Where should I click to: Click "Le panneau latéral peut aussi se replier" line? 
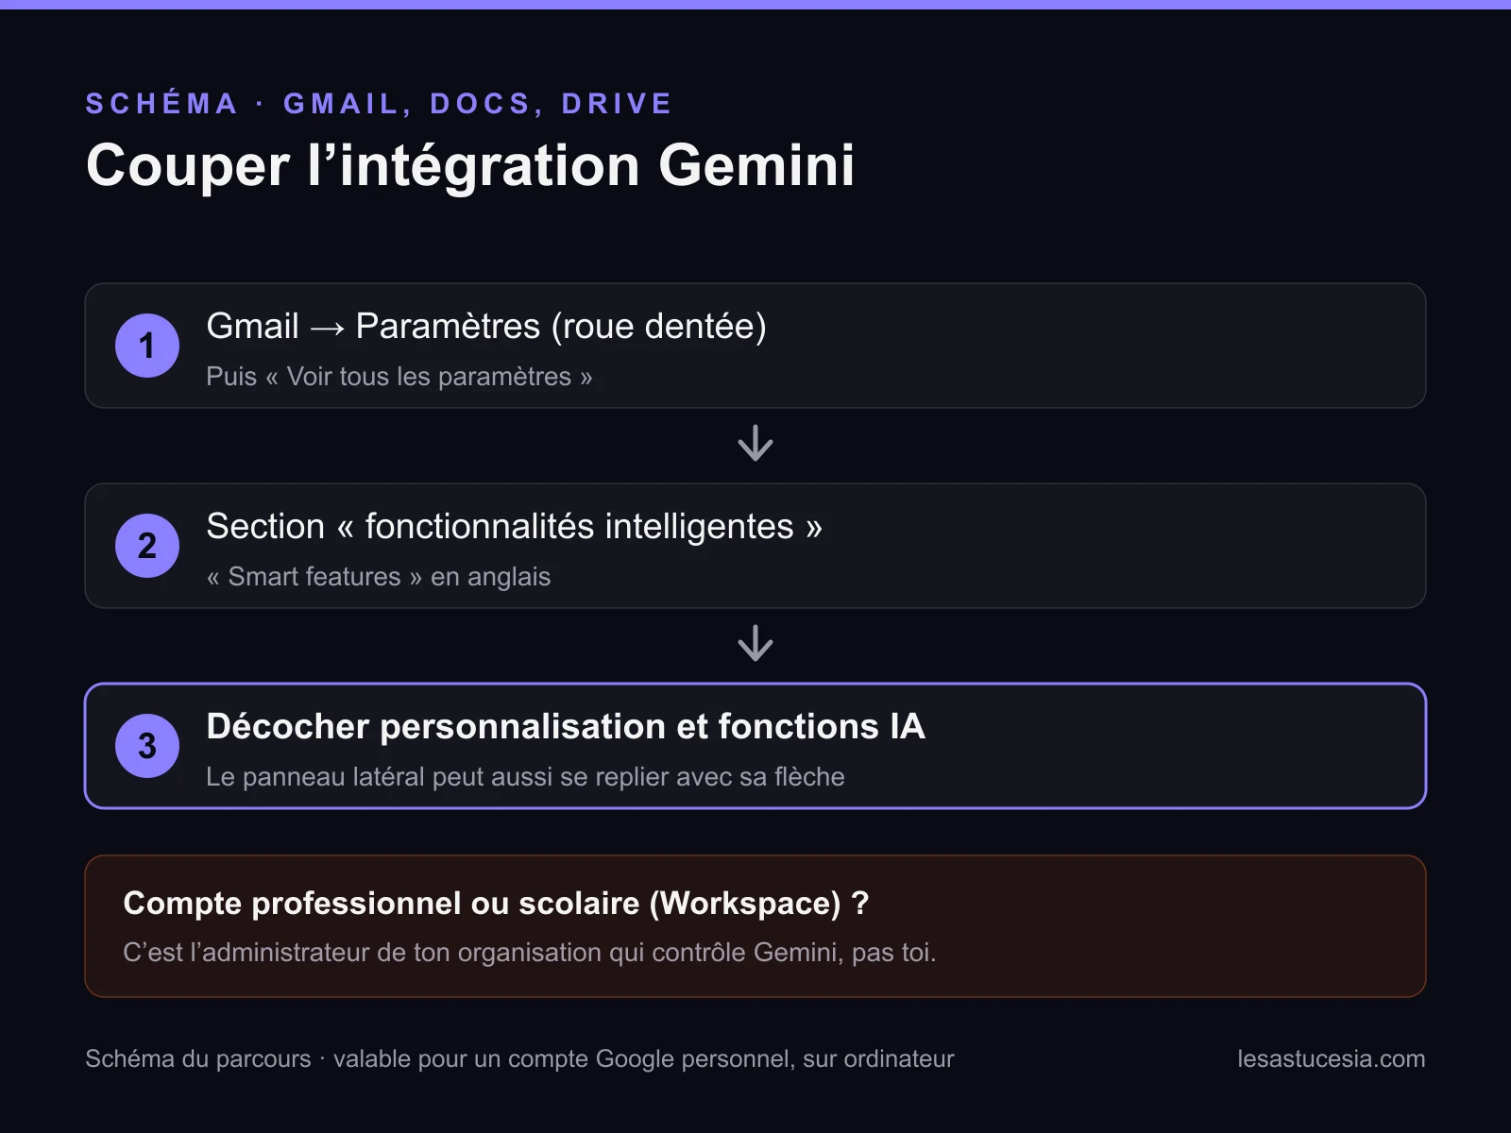pyautogui.click(x=525, y=777)
